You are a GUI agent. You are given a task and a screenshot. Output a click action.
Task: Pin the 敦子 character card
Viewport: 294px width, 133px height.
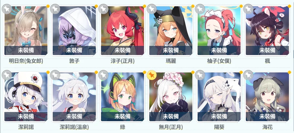55,9
